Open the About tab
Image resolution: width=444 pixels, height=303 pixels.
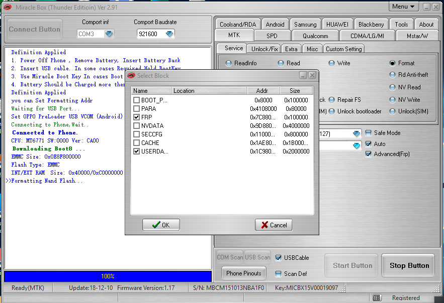click(x=426, y=24)
